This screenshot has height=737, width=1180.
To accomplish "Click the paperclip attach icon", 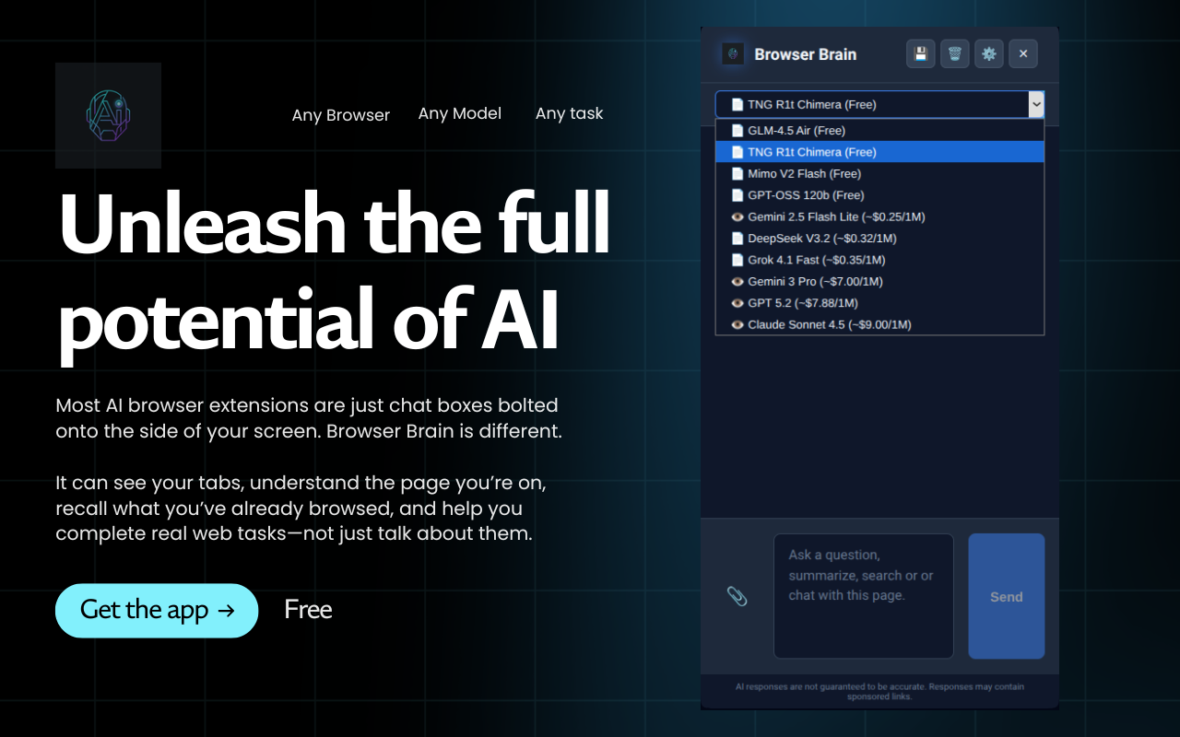I will (737, 596).
